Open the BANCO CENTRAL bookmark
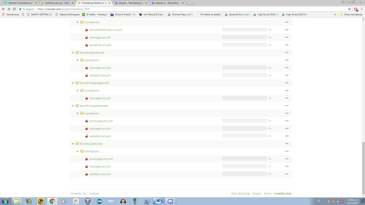The image size is (365, 205). coord(39,14)
